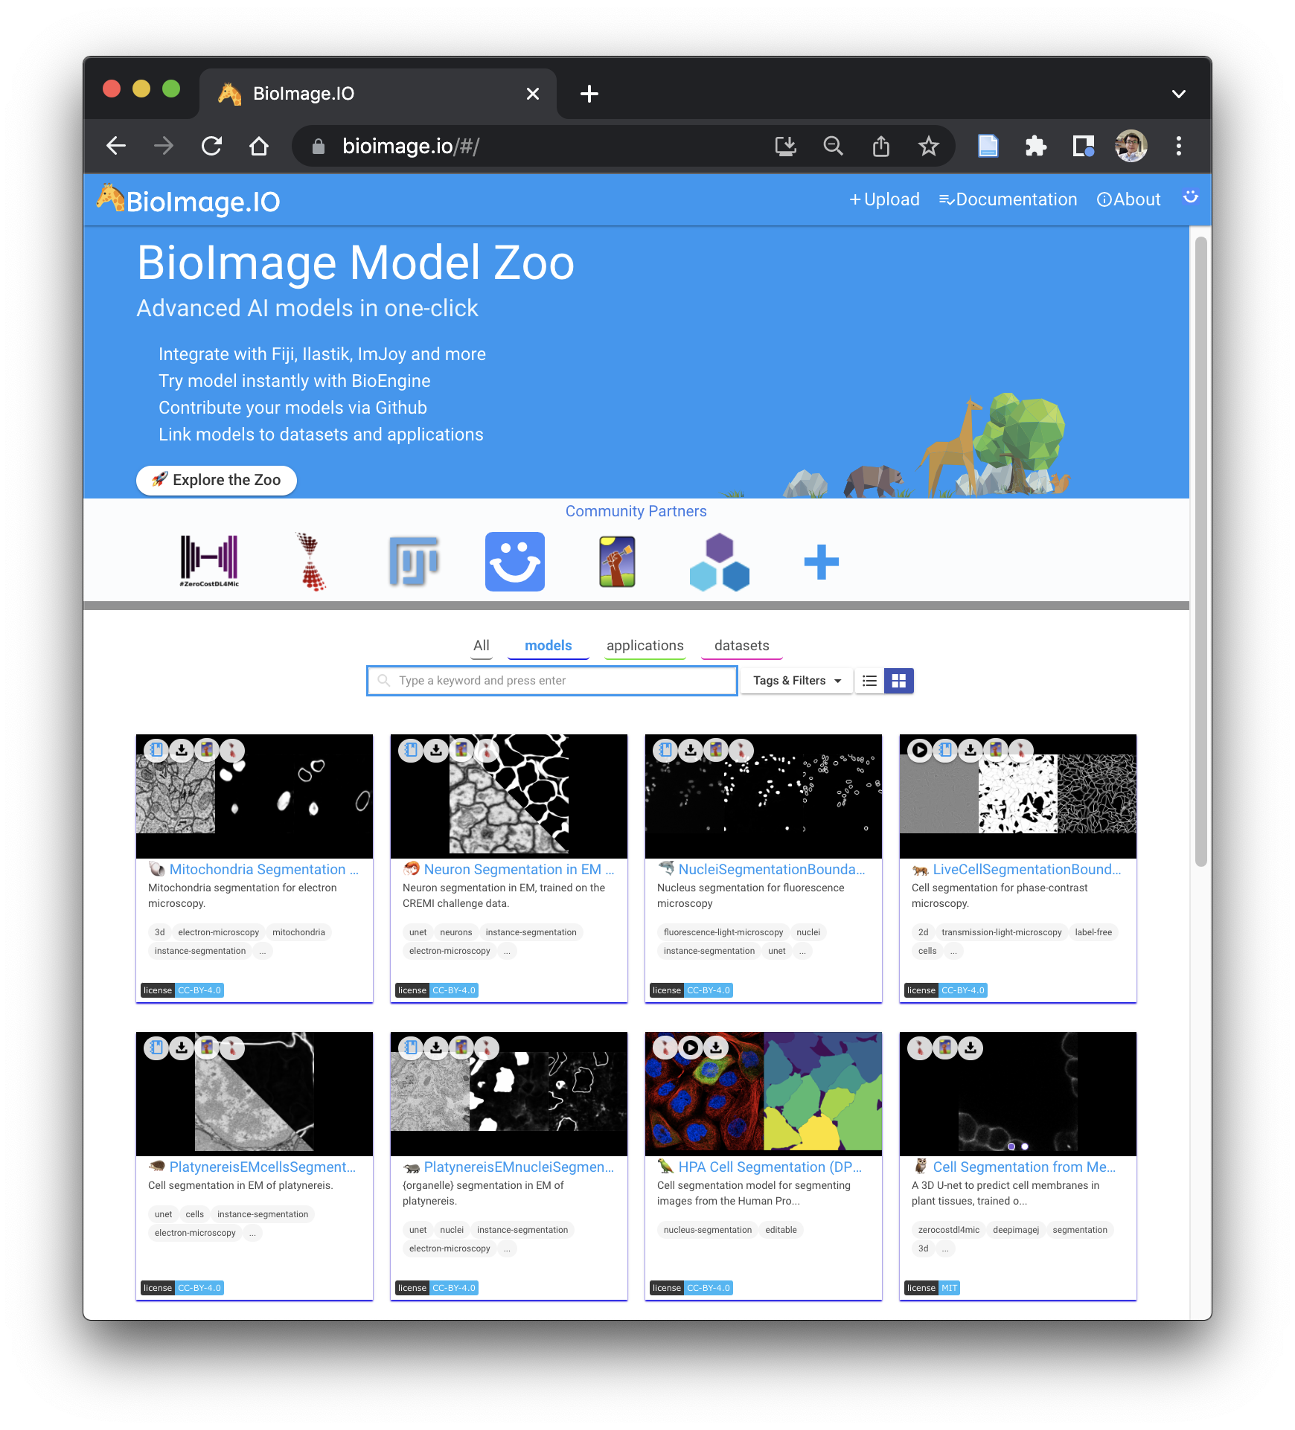This screenshot has height=1430, width=1295.
Task: Download the Neuron Segmentation in EM model
Action: [x=436, y=750]
